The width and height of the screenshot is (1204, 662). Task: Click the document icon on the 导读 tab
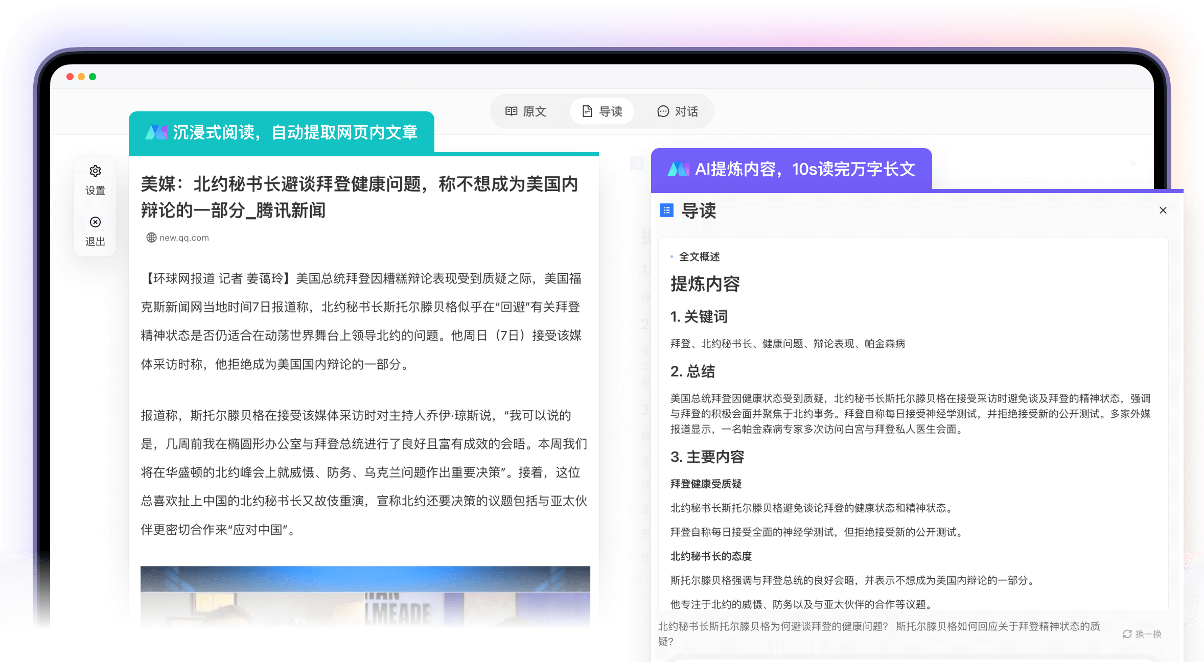point(588,110)
